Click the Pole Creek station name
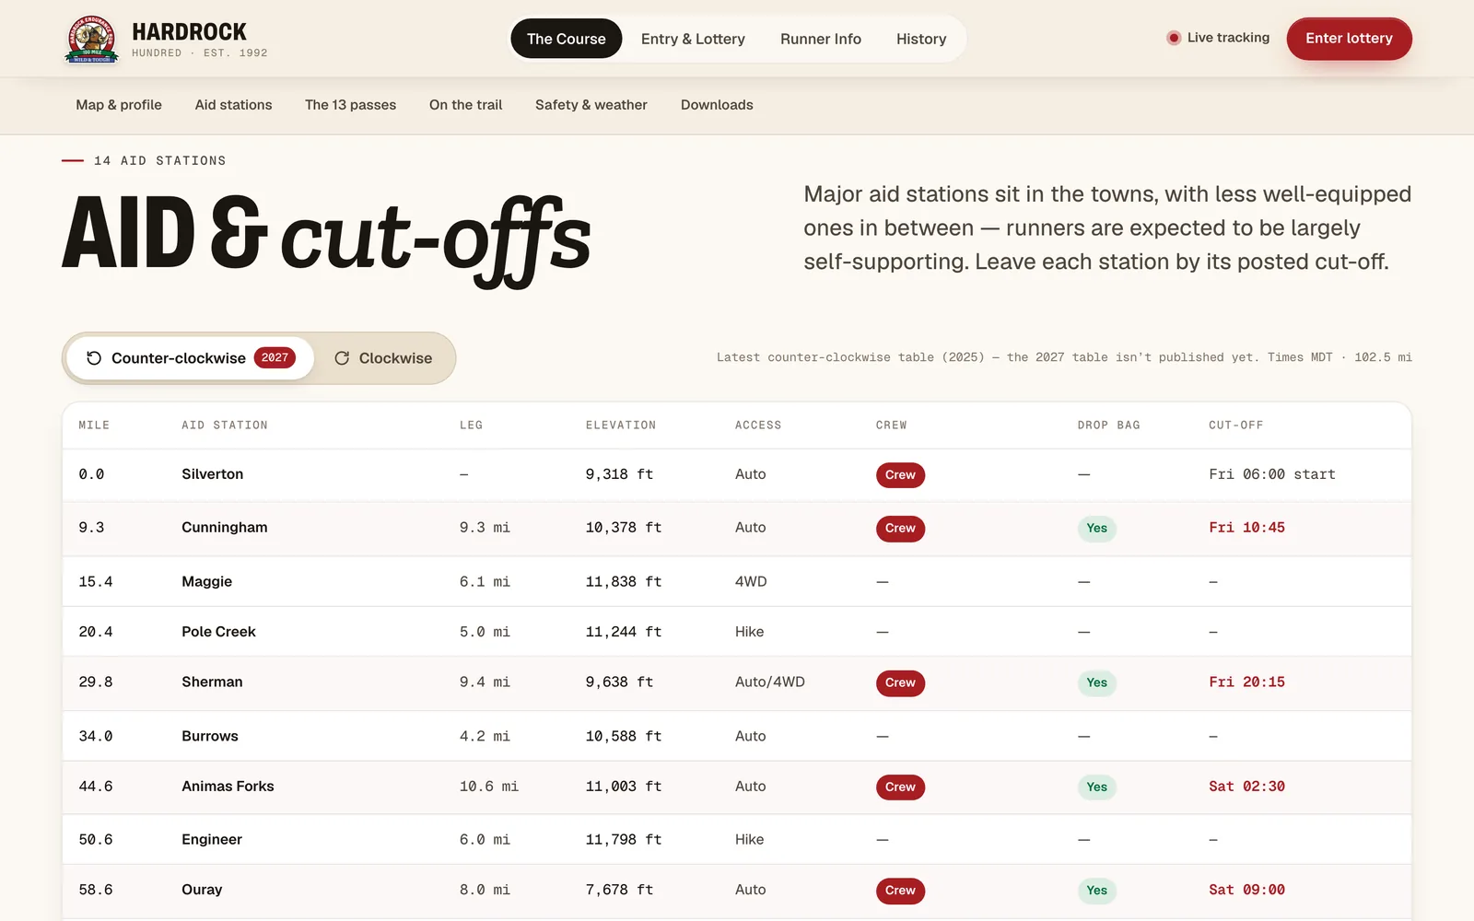 pyautogui.click(x=218, y=632)
